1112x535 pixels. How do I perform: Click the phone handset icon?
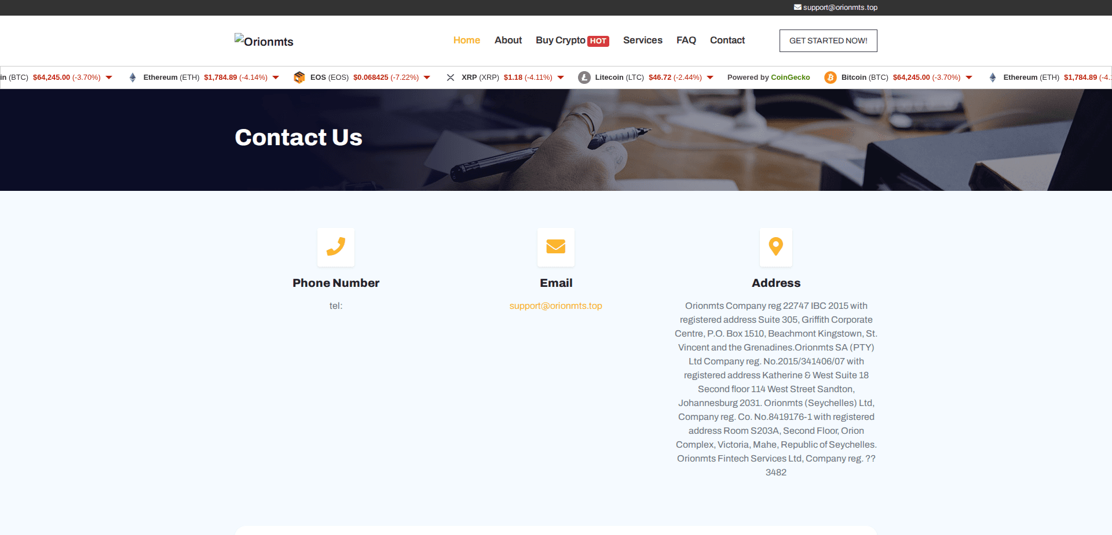pyautogui.click(x=336, y=247)
